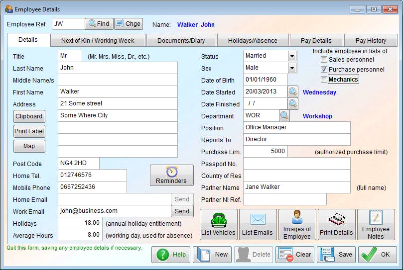
Task: Click the Print Details button
Action: 336,225
